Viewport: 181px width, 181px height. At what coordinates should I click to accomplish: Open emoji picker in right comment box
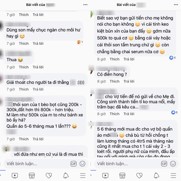tap(173, 164)
